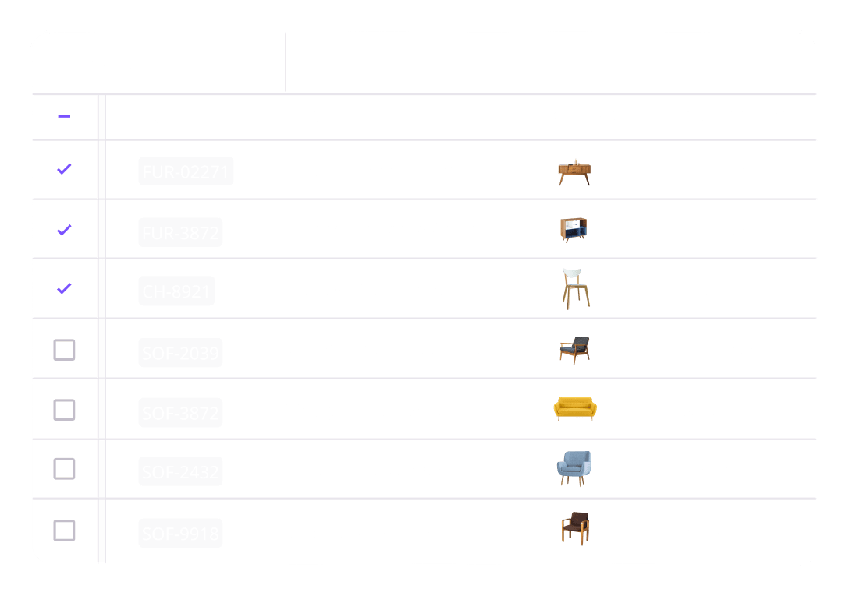
Task: Deselect the CH-8921 row checkmark
Action: click(x=64, y=288)
